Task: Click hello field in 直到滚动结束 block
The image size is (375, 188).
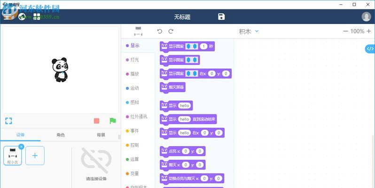Action: (184, 119)
